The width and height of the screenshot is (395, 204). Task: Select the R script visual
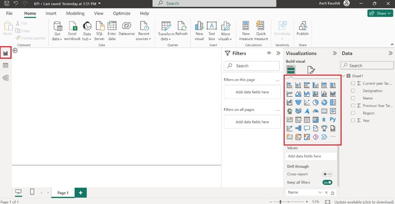pos(324,120)
